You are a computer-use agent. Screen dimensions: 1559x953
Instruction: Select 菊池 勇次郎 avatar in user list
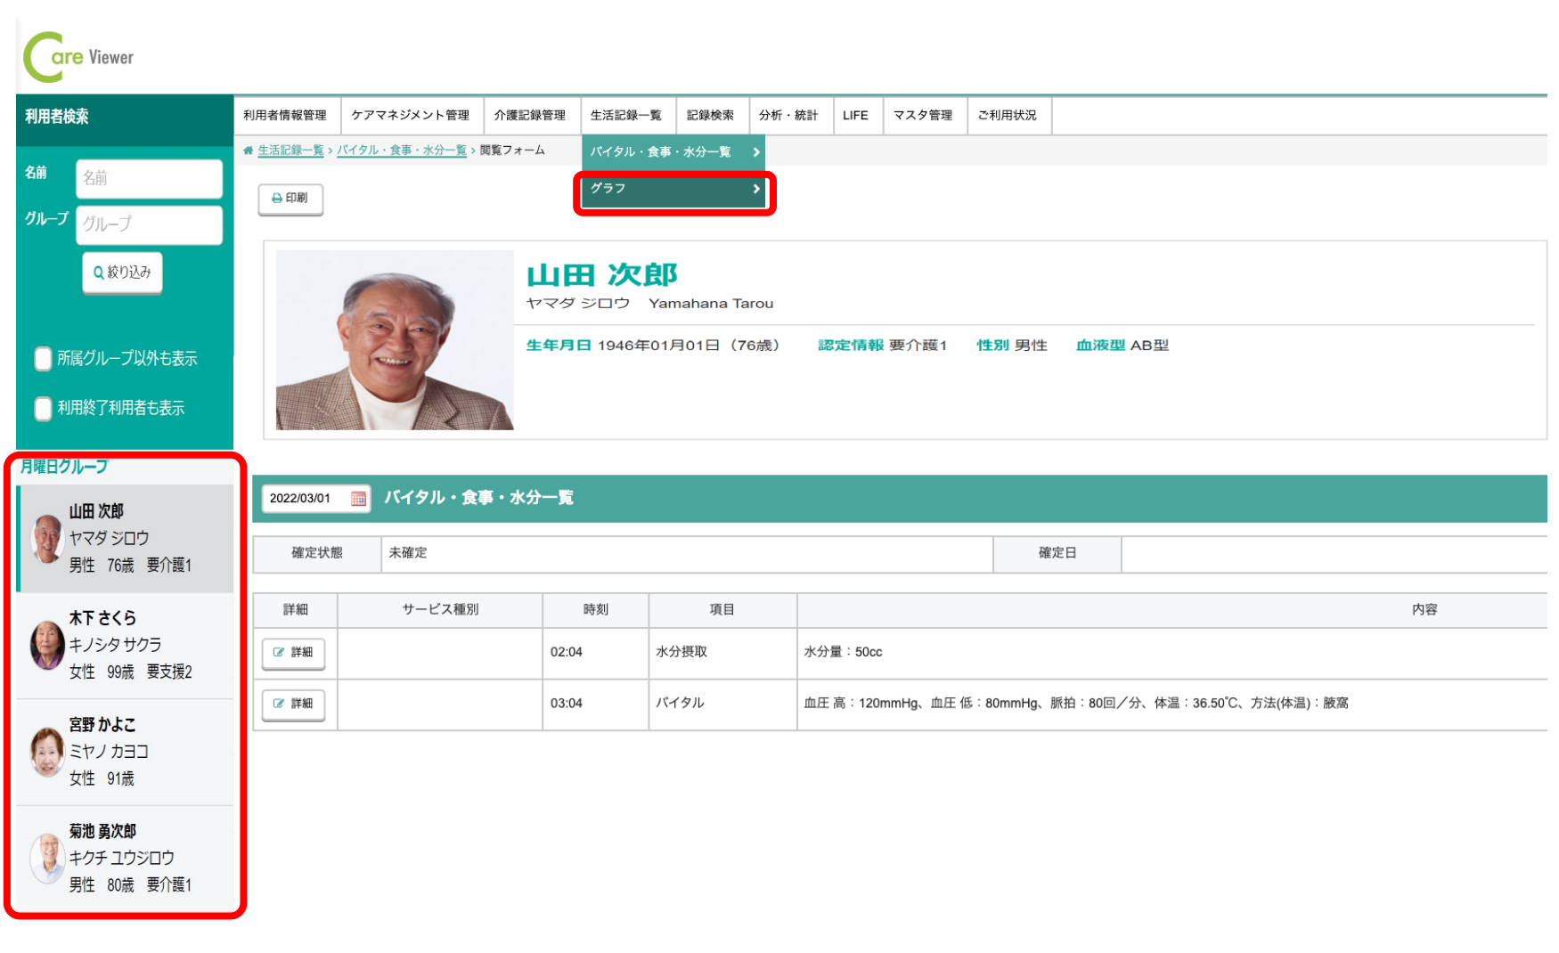coord(46,859)
